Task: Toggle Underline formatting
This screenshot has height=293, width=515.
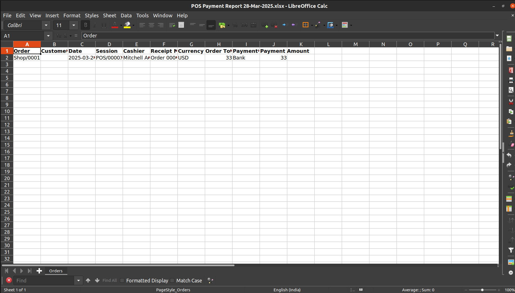Action: 104,25
